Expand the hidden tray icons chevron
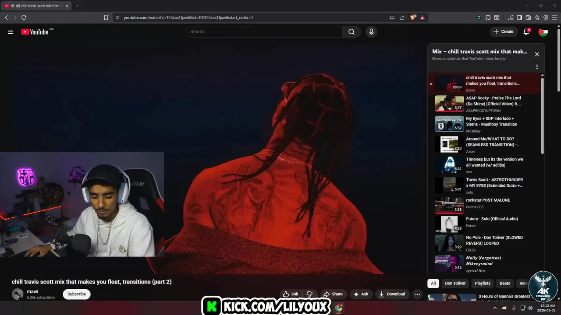 click(x=495, y=308)
